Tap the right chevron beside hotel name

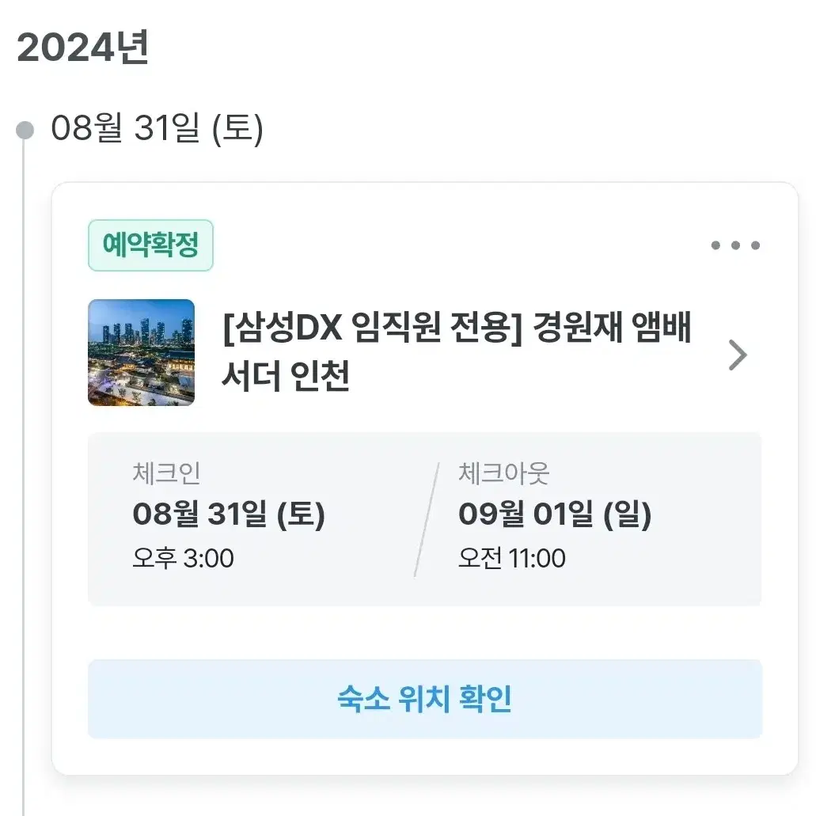(x=738, y=355)
